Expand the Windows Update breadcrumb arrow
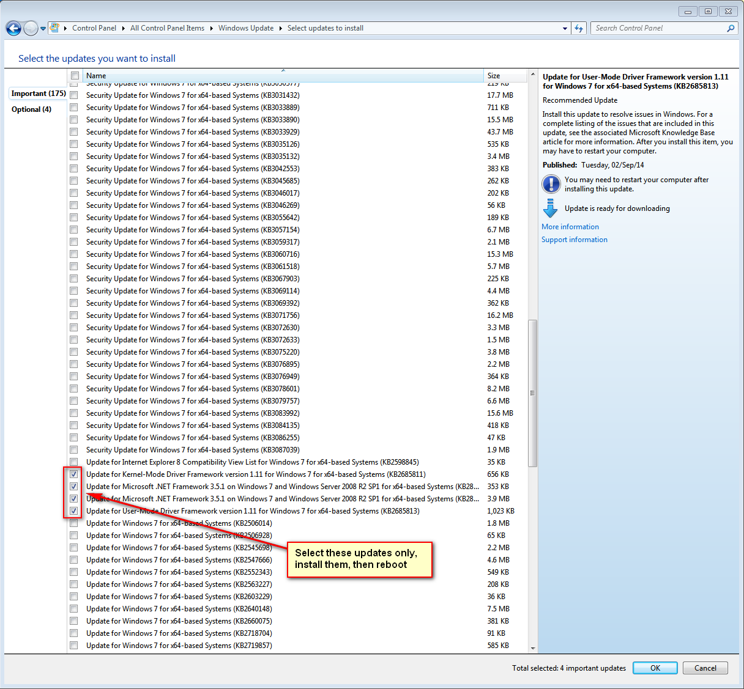Image resolution: width=744 pixels, height=689 pixels. 281,28
